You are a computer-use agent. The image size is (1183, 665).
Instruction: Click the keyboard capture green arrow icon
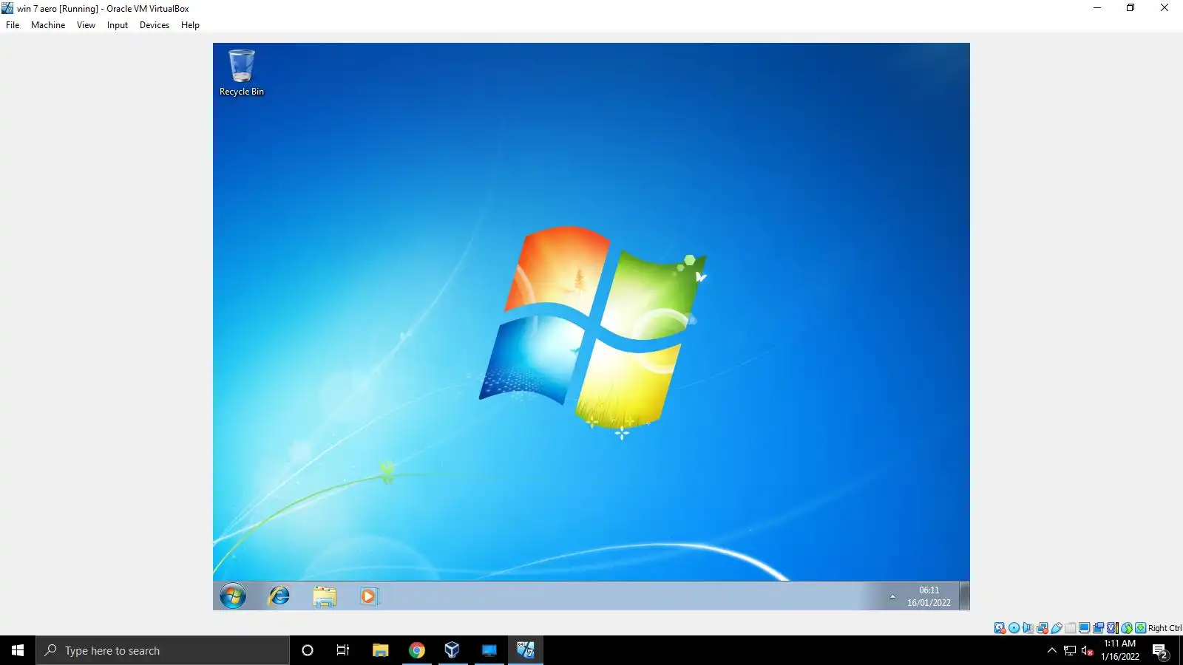click(x=1141, y=628)
